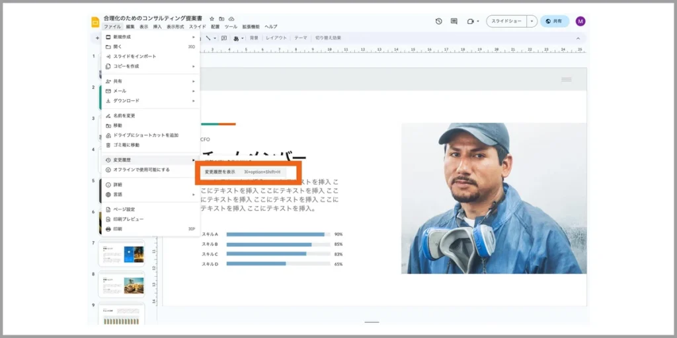Select slide 8 thumbnail
The image size is (677, 338).
(x=122, y=285)
